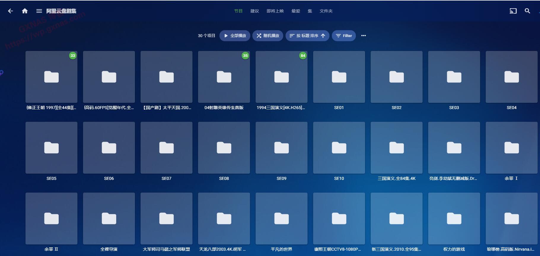Open the Filter options
Screen dimensions: 540x256
coord(344,36)
